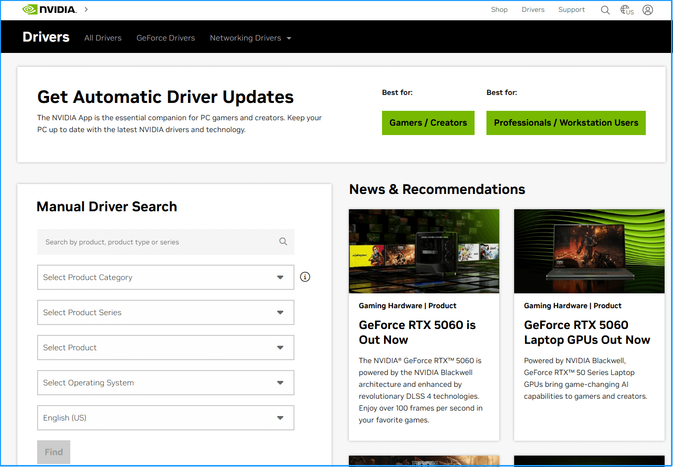Click the Manual Driver Search heading
This screenshot has height=467, width=673.
coord(107,206)
